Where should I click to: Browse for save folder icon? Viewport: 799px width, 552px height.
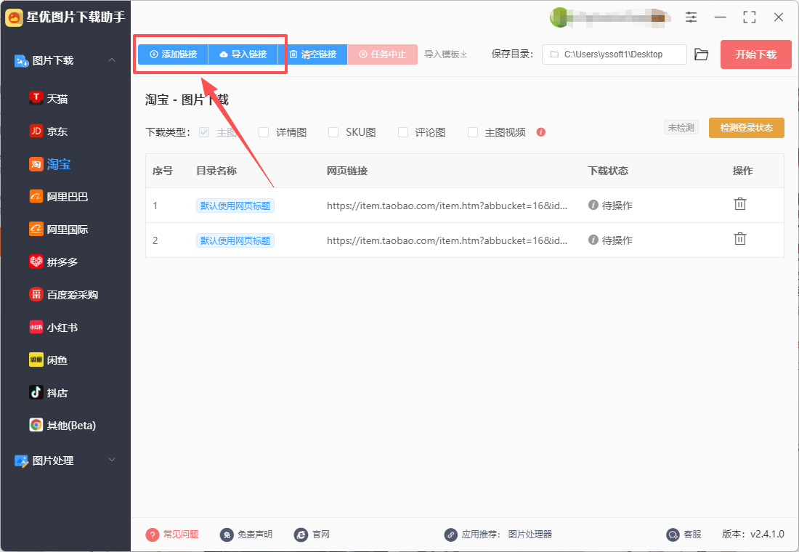[701, 54]
